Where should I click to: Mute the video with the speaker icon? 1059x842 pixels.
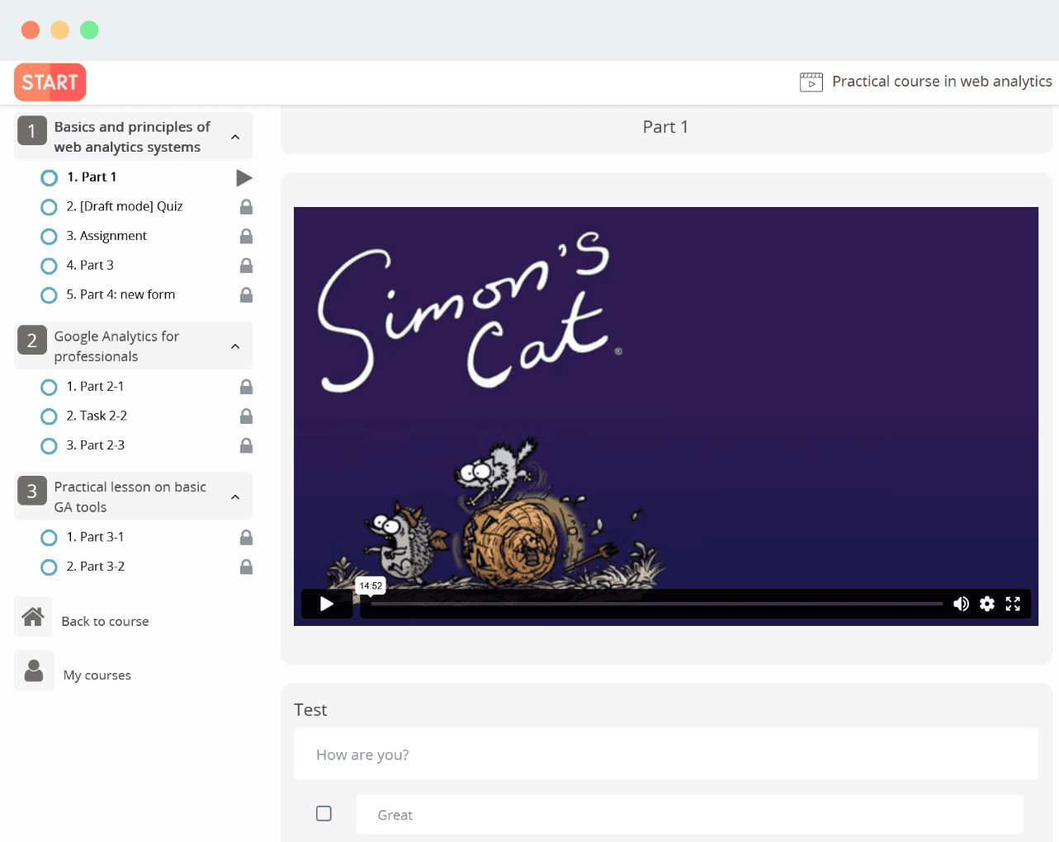961,604
